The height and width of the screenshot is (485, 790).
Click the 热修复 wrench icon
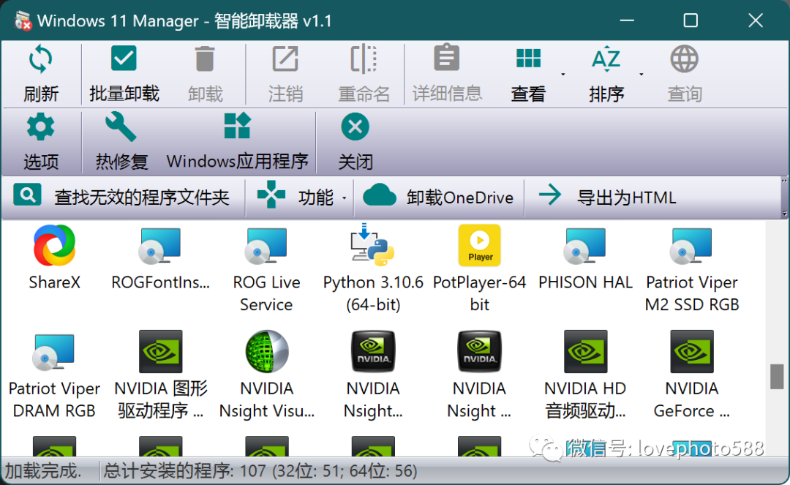point(121,127)
